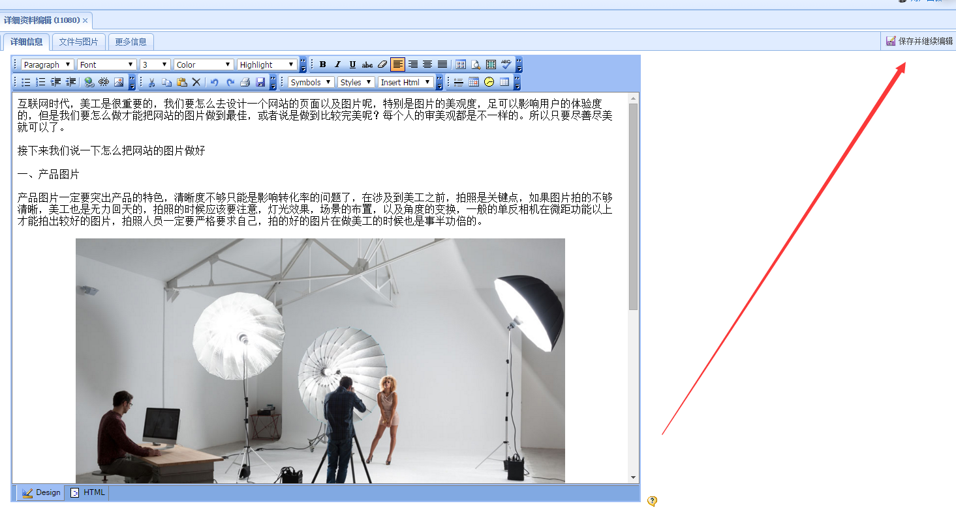Switch to the 文件与图片 tab
The width and height of the screenshot is (956, 510).
(x=78, y=42)
